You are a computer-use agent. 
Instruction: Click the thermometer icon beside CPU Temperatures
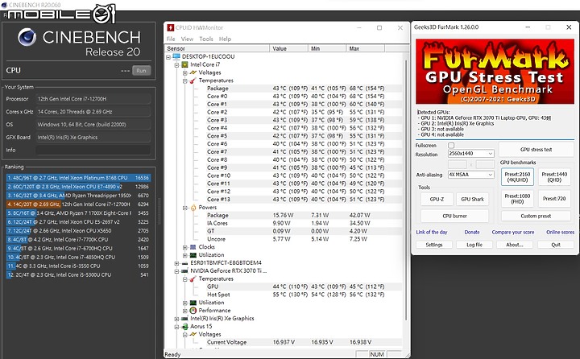point(193,80)
